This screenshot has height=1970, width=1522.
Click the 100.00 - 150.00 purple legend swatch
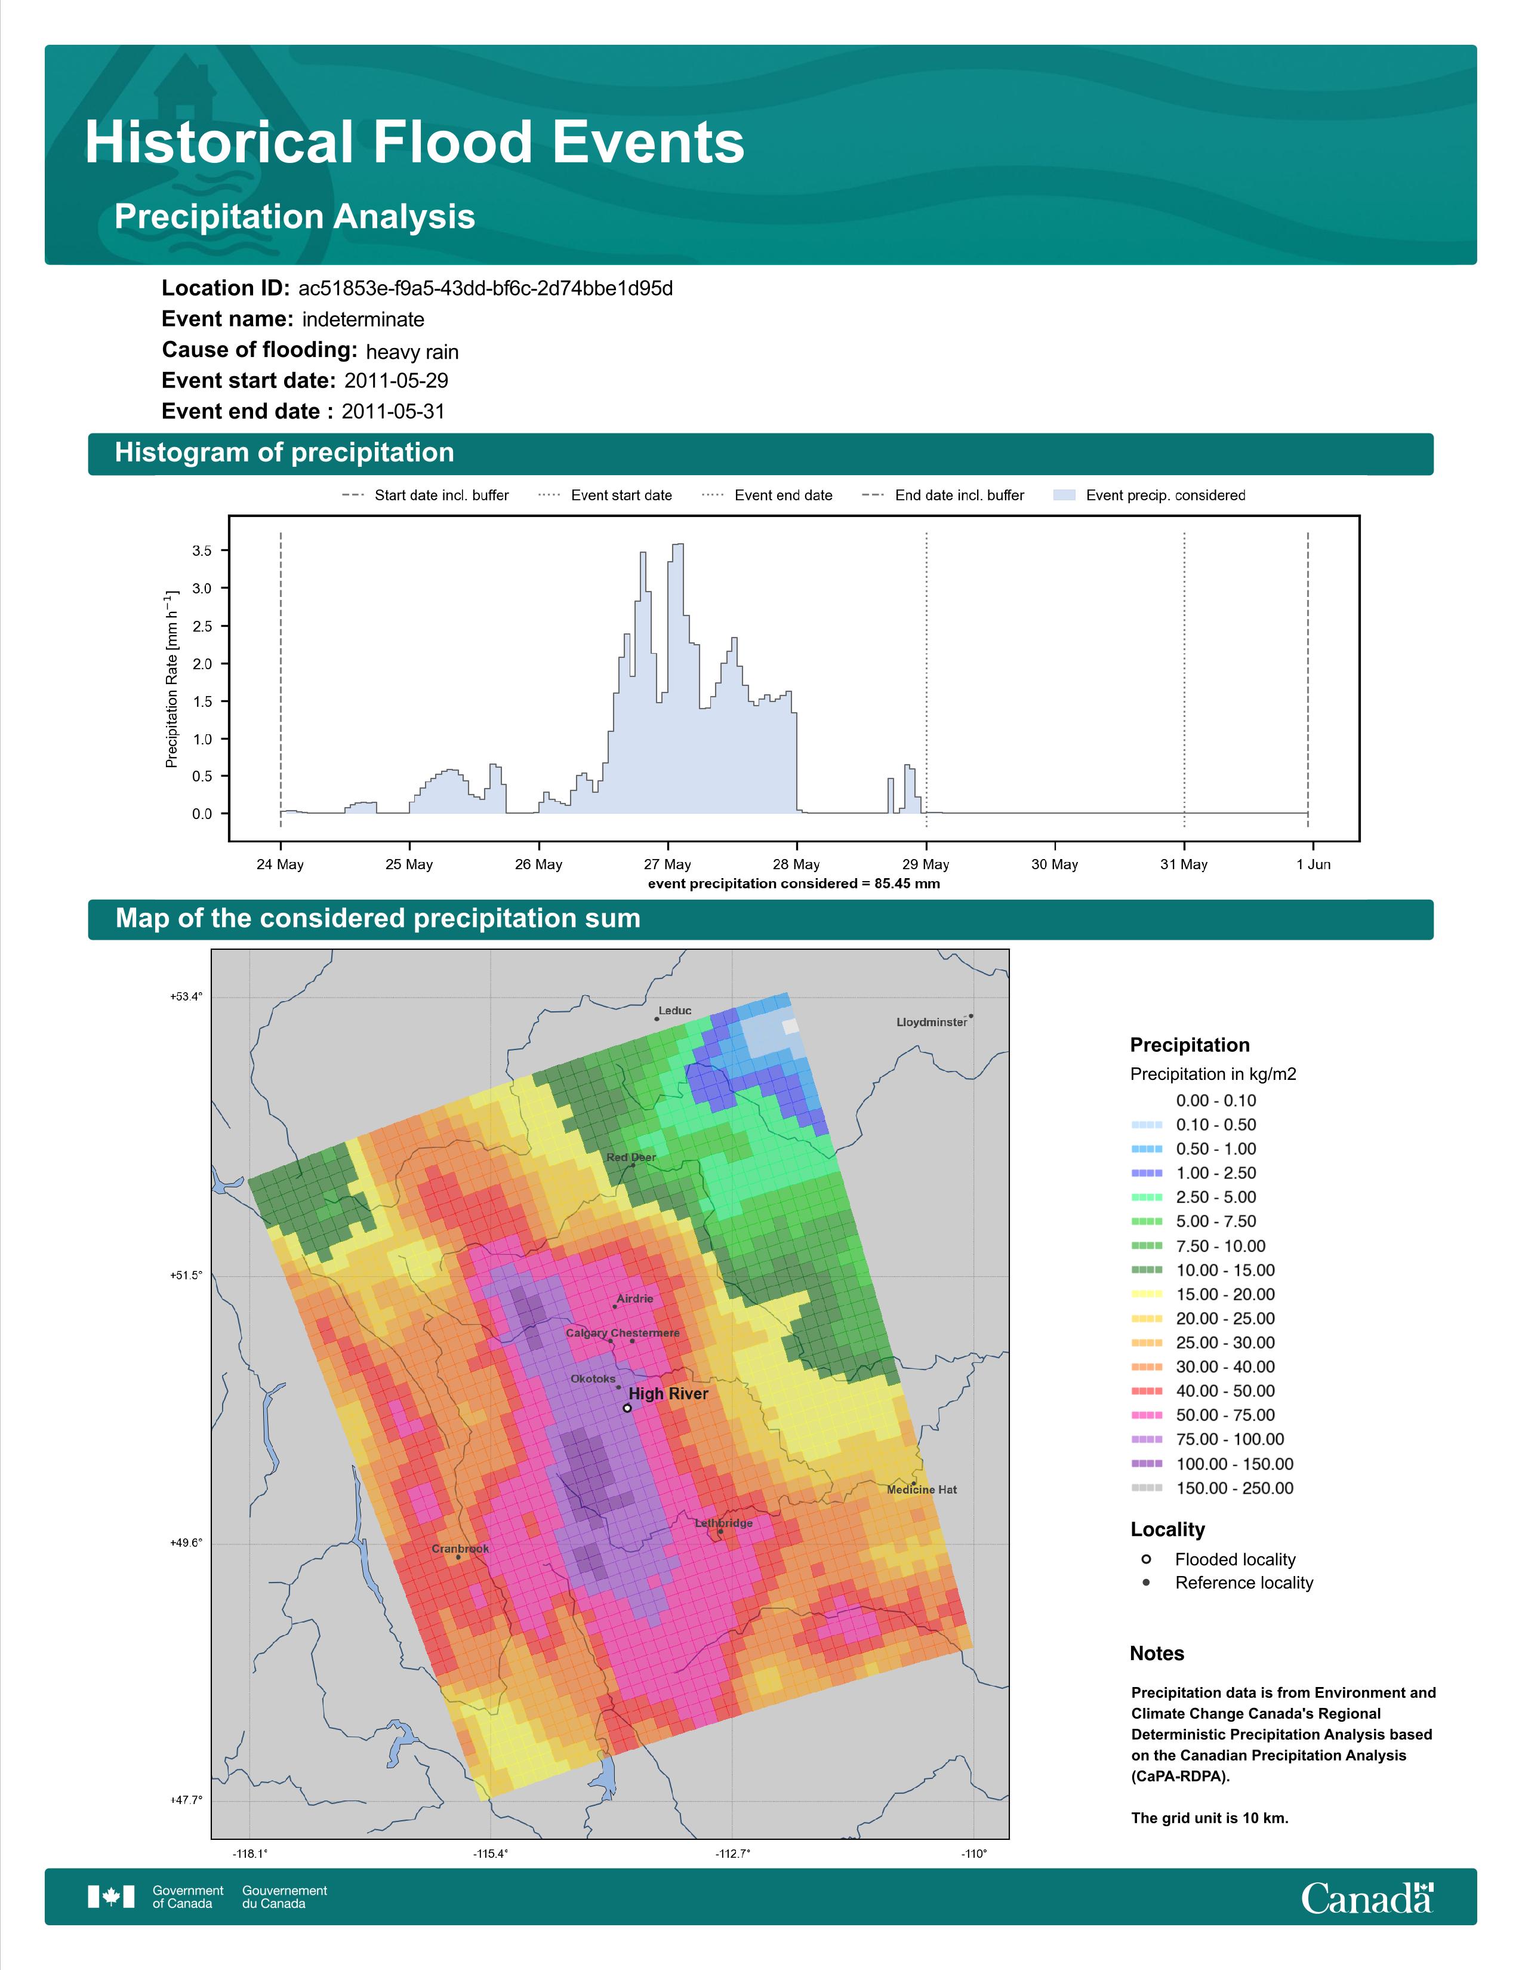click(x=1146, y=1464)
